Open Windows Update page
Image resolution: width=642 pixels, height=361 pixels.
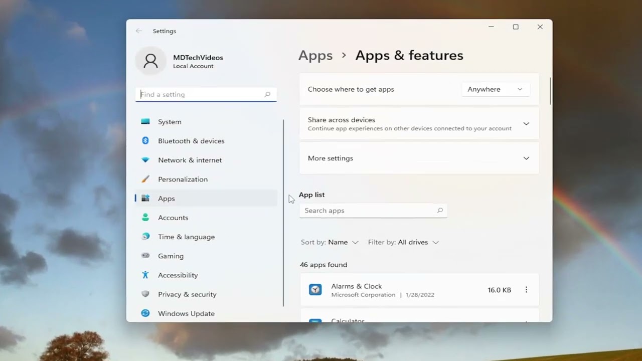click(x=206, y=313)
